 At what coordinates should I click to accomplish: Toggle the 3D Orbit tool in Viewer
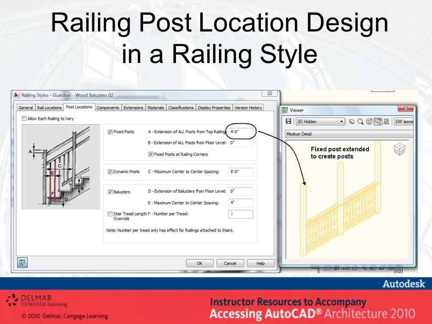click(x=378, y=121)
